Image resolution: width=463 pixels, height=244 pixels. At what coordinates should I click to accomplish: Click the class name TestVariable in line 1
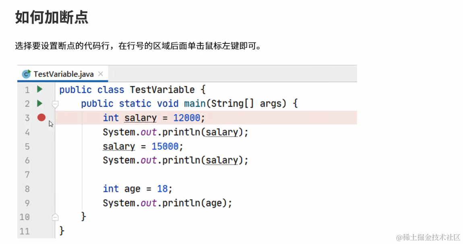(x=162, y=90)
